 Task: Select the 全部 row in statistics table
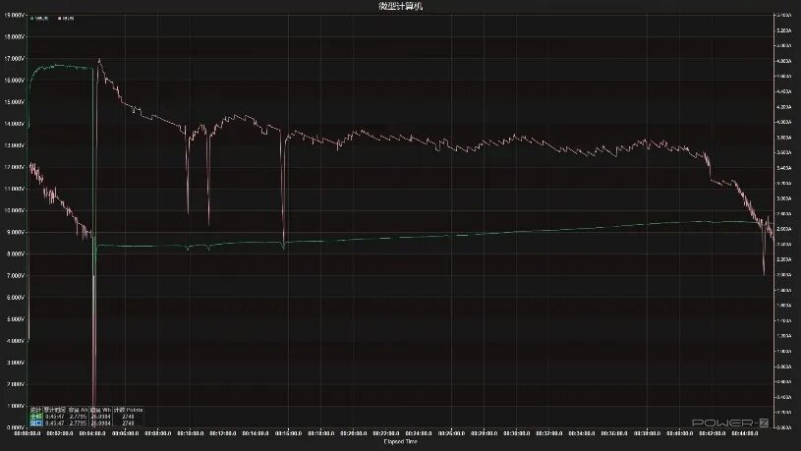tap(35, 417)
